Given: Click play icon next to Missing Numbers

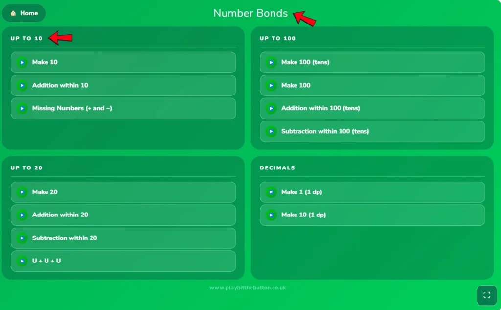Looking at the screenshot, I should tap(22, 108).
